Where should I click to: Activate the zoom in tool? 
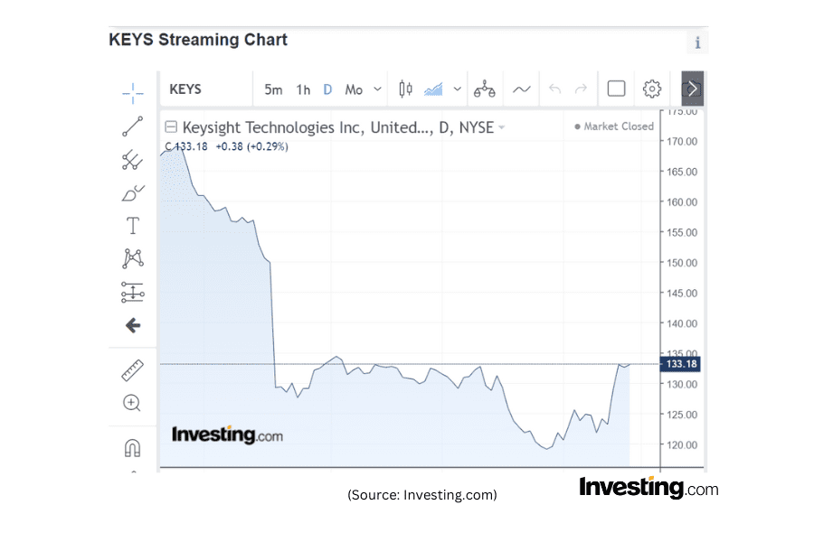pos(132,403)
